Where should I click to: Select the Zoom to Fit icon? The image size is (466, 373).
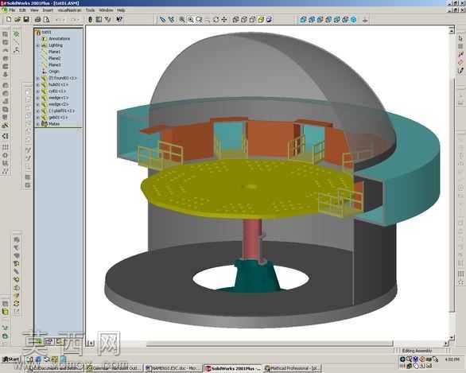(182, 20)
